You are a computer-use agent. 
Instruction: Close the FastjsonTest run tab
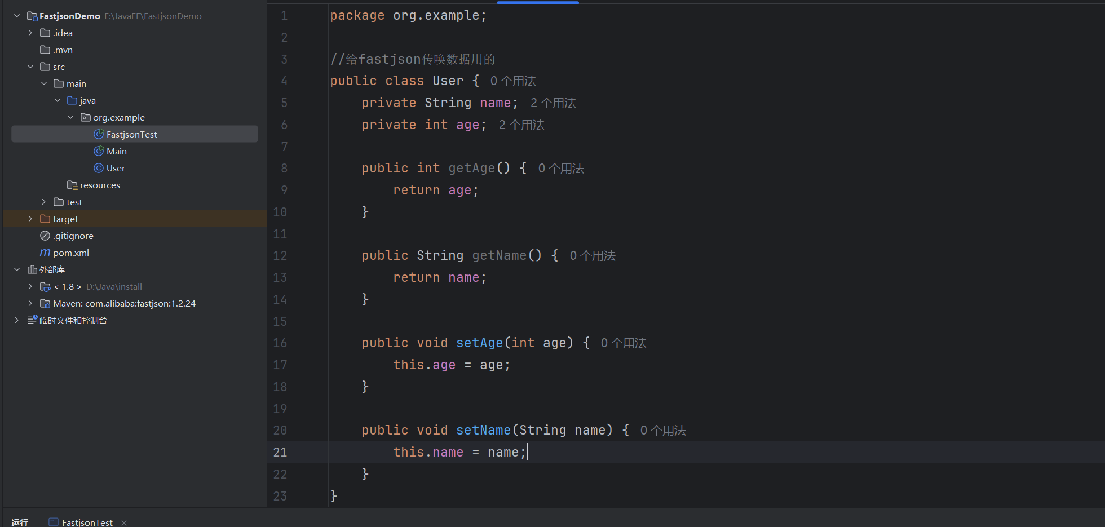[124, 522]
